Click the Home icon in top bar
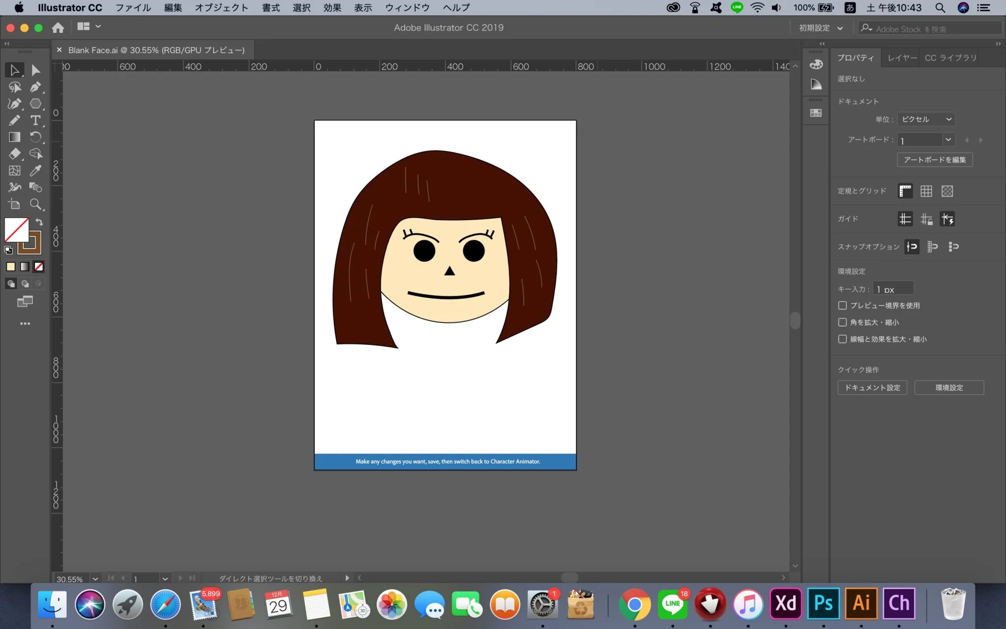The height and width of the screenshot is (629, 1006). point(58,28)
